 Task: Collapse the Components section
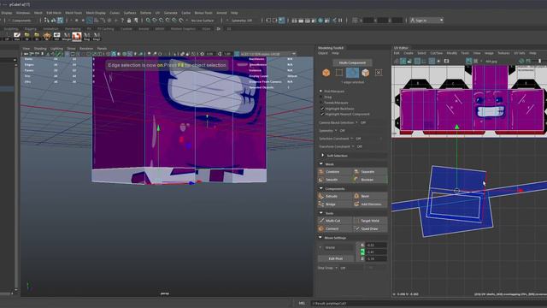point(321,188)
